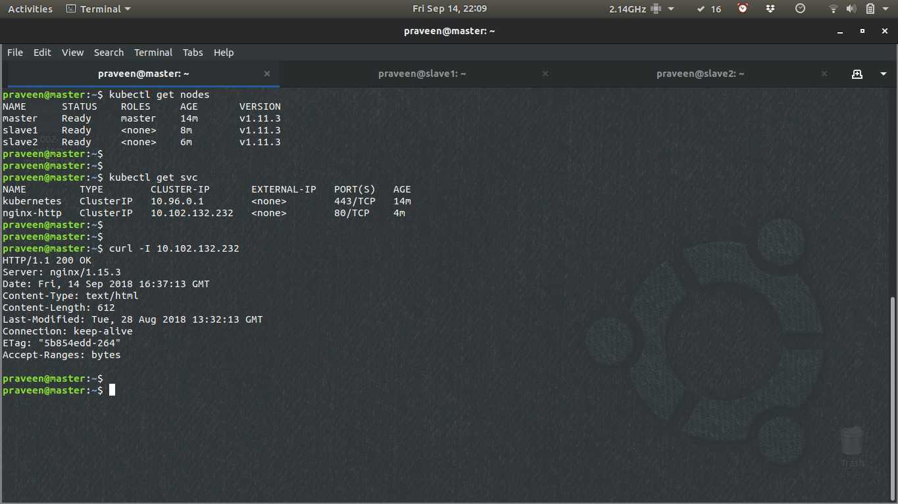Close the praveen@slave2 tab
Viewport: 898px width, 504px height.
824,74
